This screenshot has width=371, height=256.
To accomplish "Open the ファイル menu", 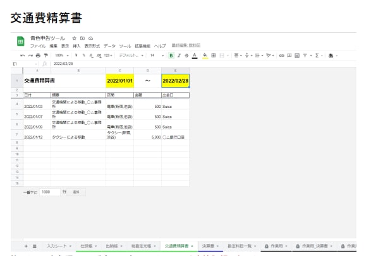I will click(x=38, y=46).
